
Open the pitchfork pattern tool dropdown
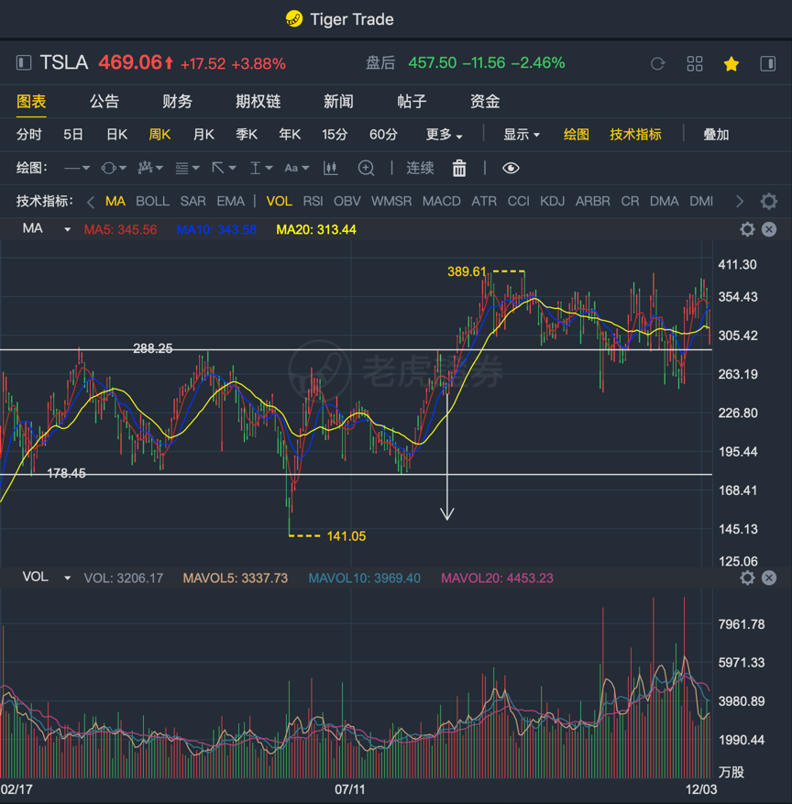150,168
